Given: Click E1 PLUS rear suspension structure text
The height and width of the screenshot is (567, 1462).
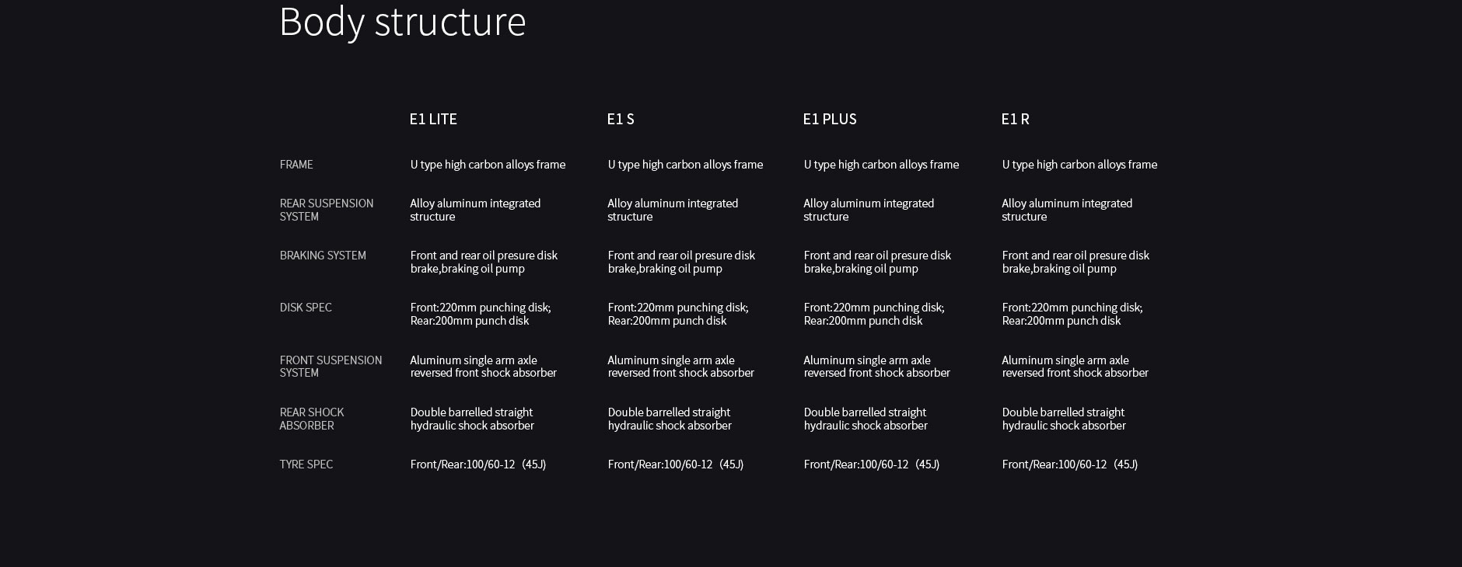Looking at the screenshot, I should (868, 210).
